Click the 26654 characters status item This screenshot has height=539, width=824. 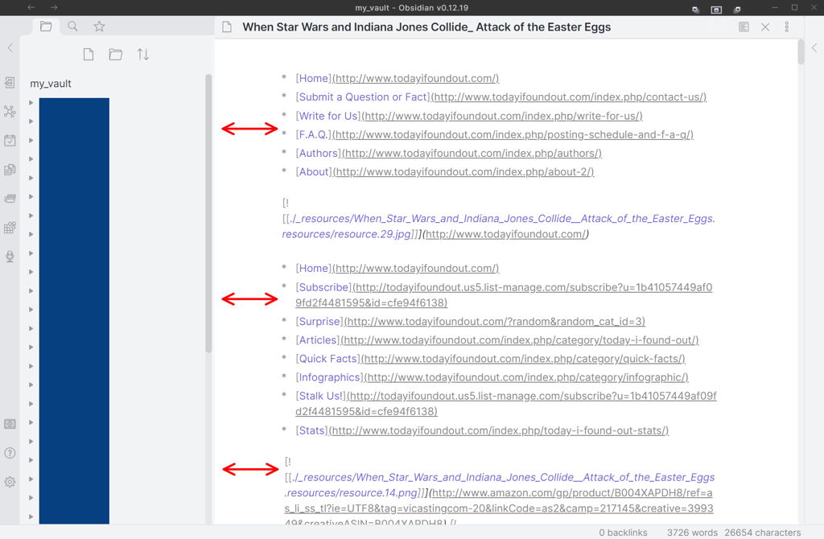tap(763, 533)
